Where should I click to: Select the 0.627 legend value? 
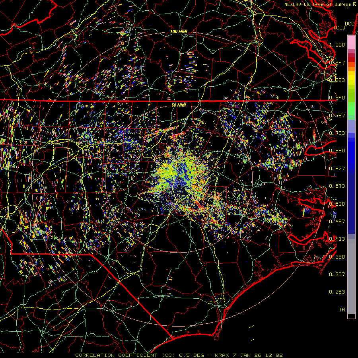click(x=337, y=169)
